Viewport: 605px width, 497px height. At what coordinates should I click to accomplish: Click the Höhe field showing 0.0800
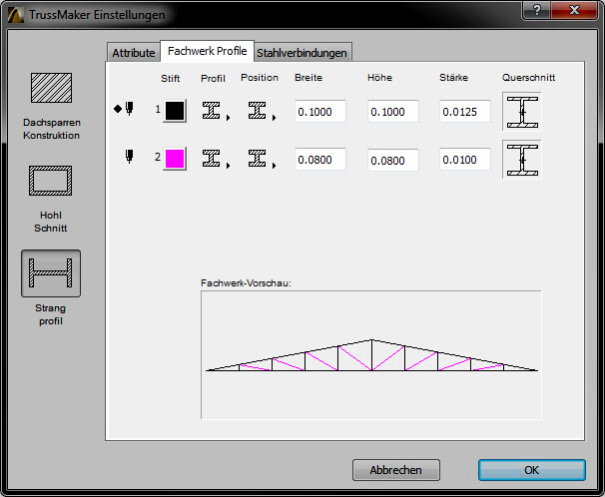(x=392, y=160)
